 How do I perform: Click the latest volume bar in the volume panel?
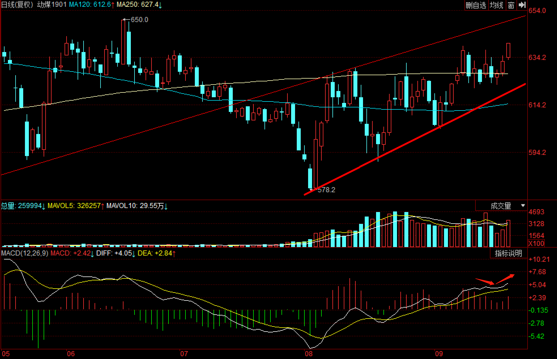[508, 233]
